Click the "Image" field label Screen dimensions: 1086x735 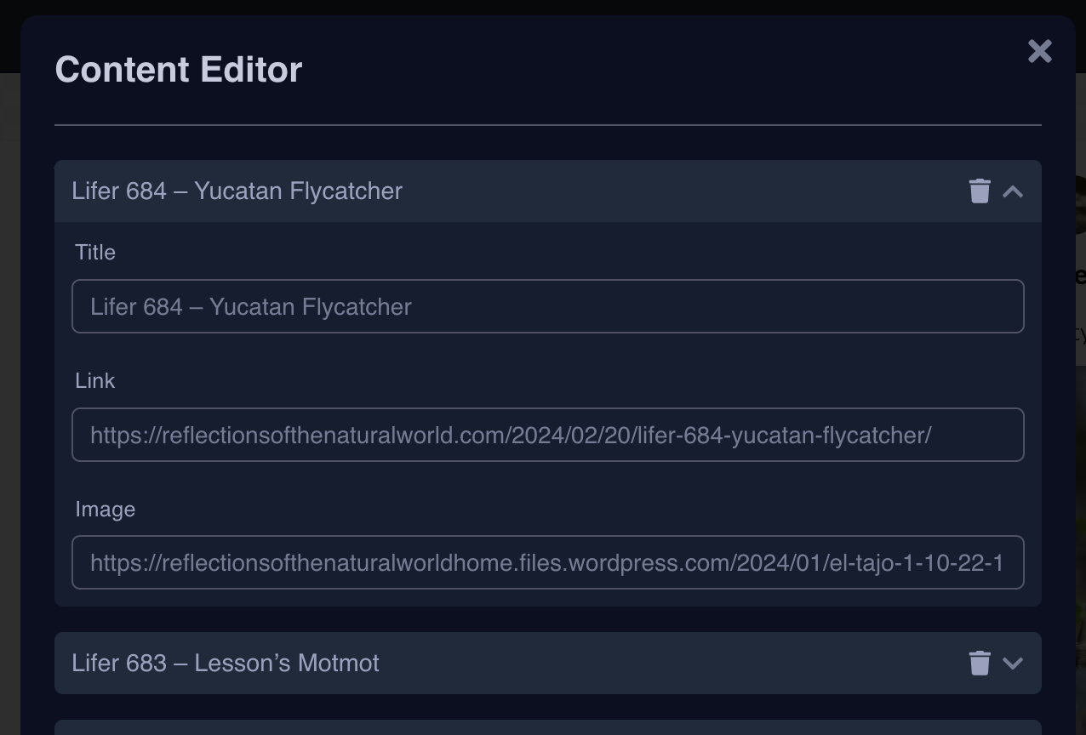106,510
